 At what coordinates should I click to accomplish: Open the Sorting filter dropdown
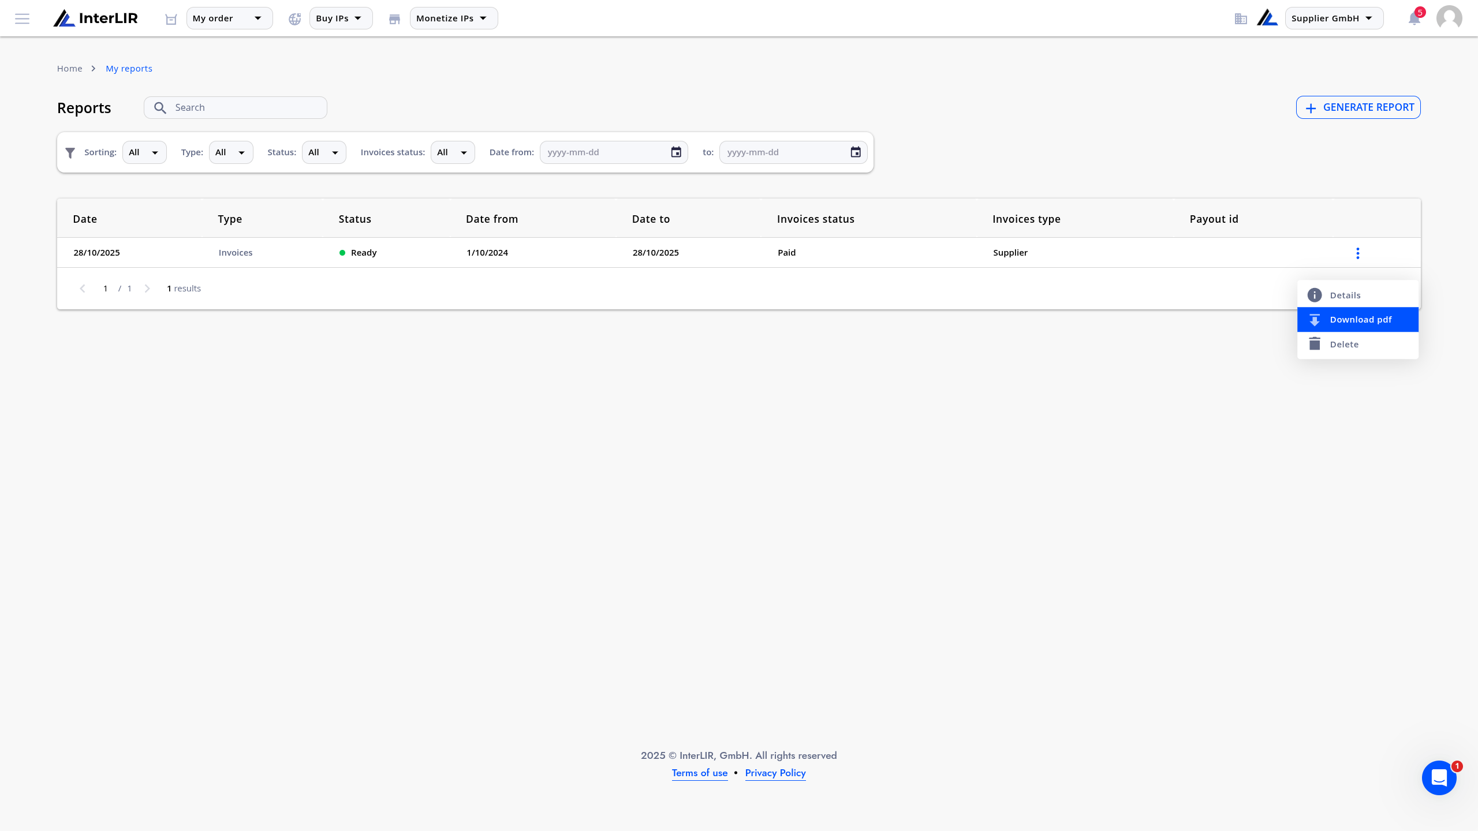click(x=144, y=152)
